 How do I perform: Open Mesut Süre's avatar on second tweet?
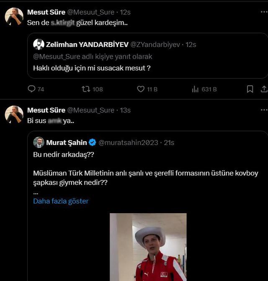click(x=14, y=114)
